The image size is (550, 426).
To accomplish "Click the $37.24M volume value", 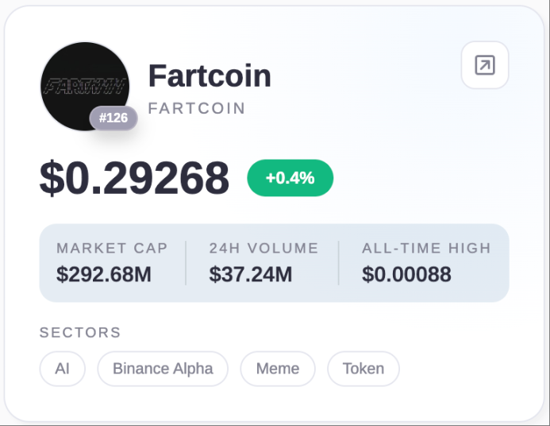I will point(251,275).
